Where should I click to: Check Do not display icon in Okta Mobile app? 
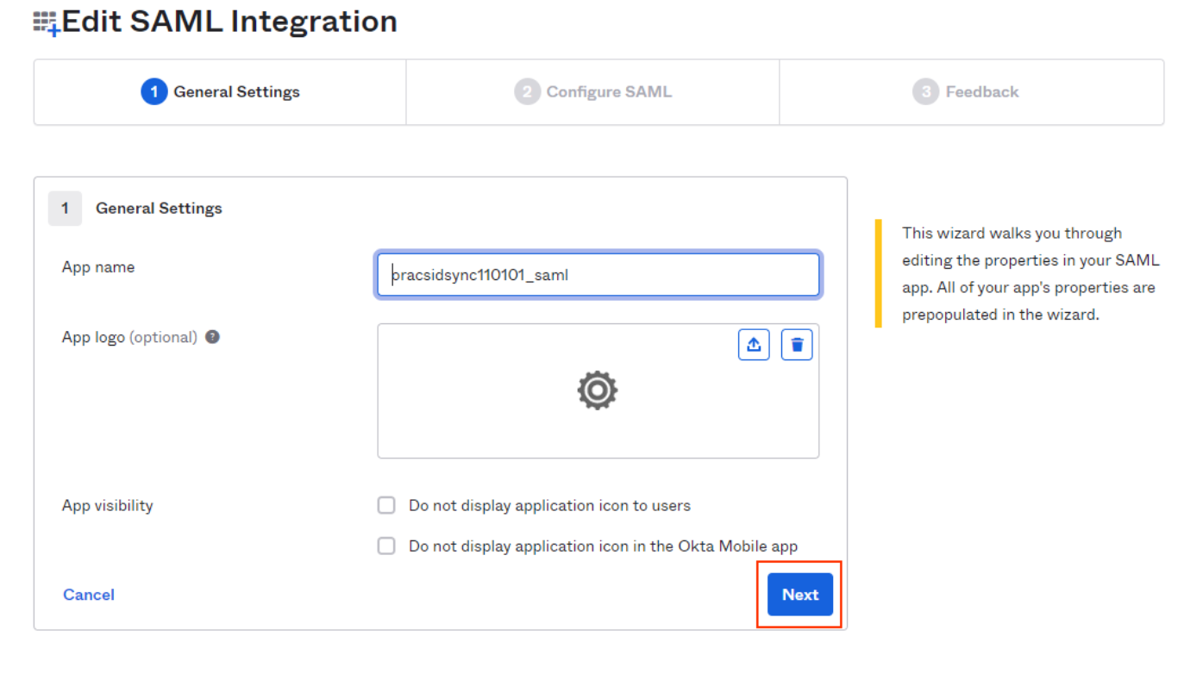pos(386,546)
